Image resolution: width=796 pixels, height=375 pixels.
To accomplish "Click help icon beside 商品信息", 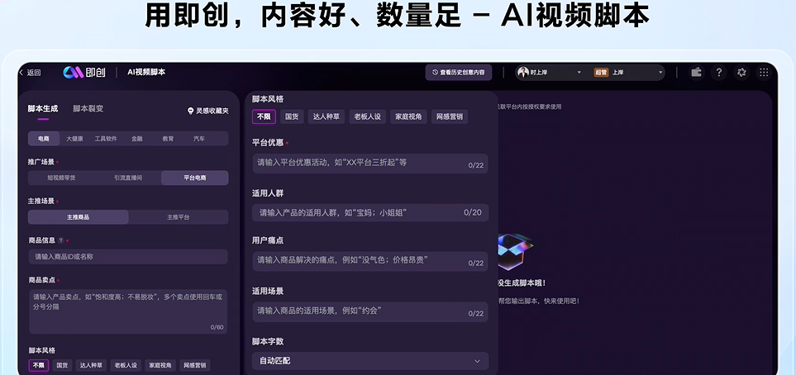I will click(60, 240).
